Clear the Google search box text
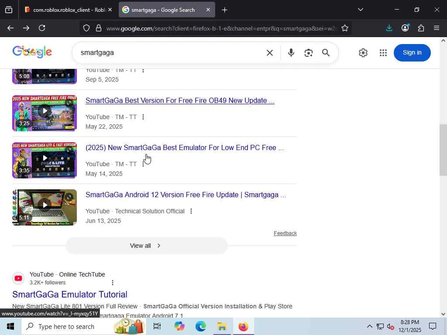Viewport: 447px width, 335px height. pos(270,53)
